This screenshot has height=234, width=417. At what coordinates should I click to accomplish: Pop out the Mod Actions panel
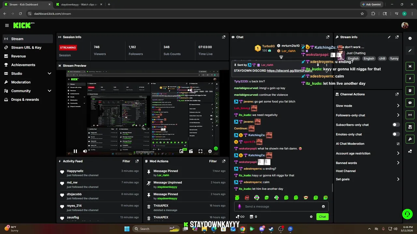223,161
